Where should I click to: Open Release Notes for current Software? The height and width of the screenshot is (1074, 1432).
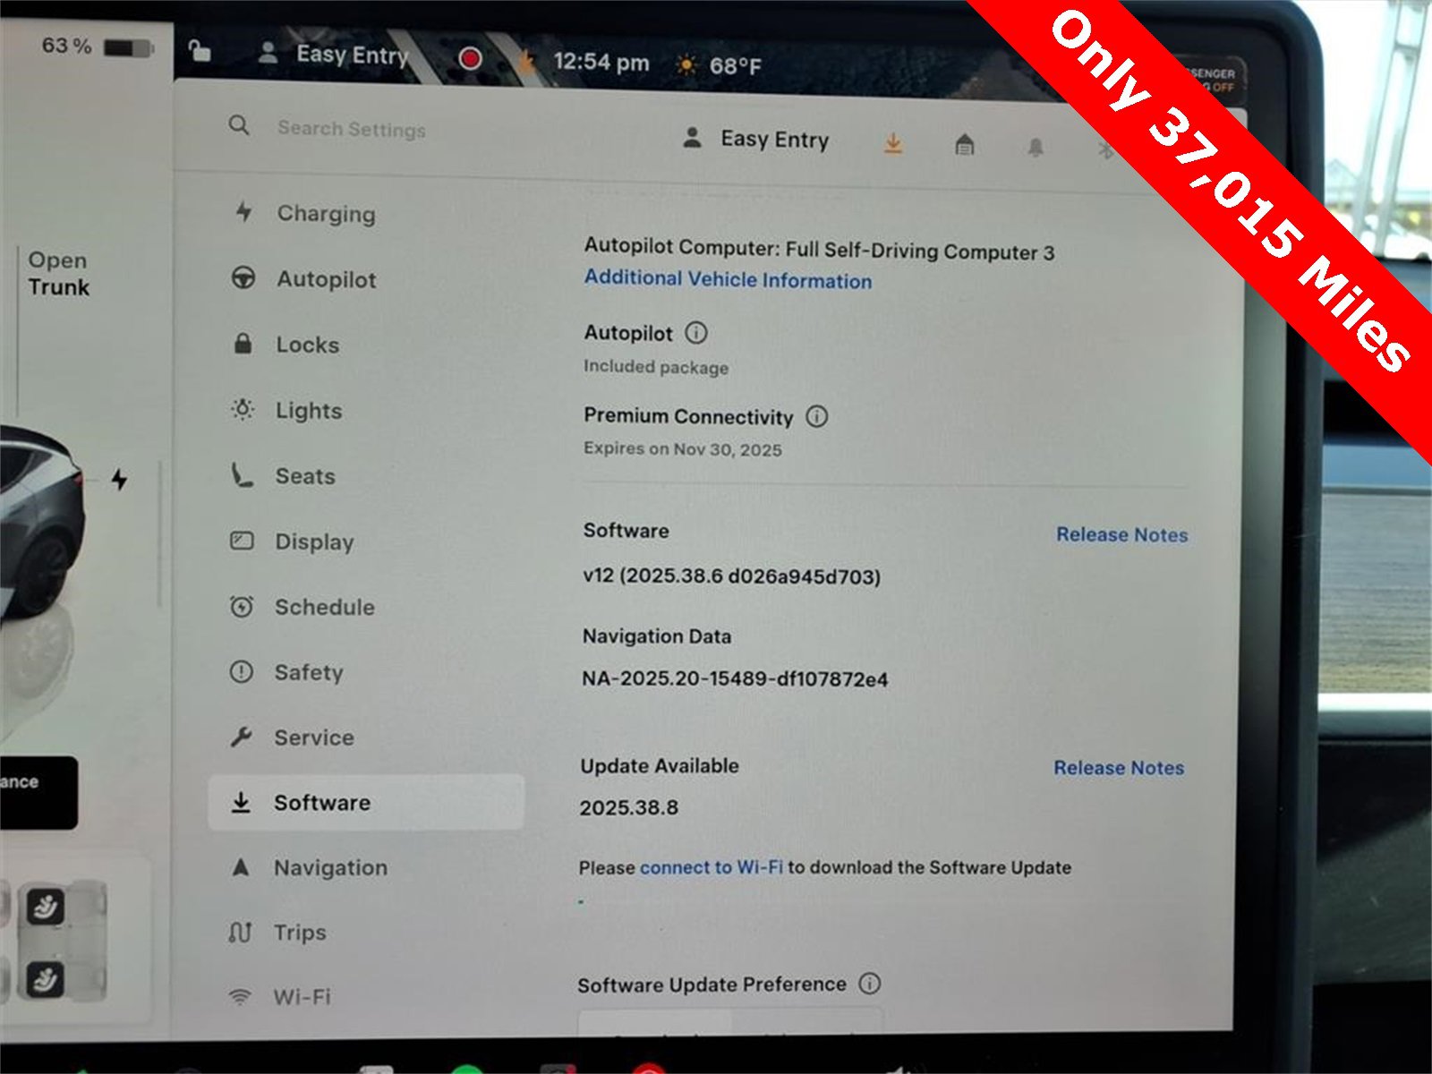[x=1121, y=534]
